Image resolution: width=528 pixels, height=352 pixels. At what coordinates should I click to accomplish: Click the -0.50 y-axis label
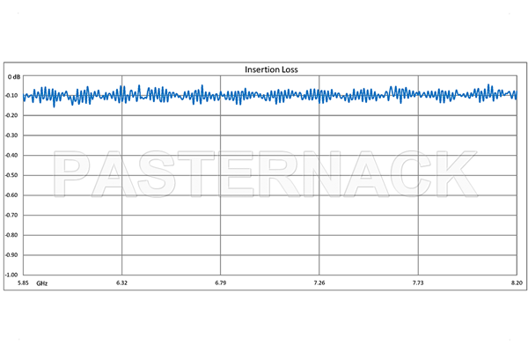pyautogui.click(x=13, y=175)
